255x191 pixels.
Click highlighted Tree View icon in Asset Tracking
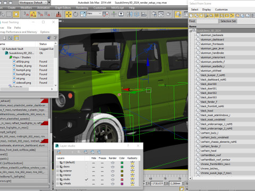16,38
